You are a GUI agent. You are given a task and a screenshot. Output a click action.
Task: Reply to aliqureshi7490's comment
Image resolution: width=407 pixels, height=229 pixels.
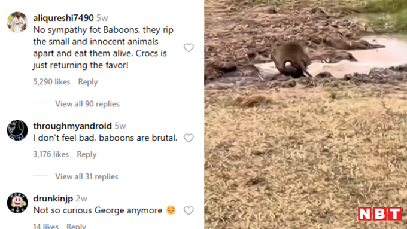(88, 82)
